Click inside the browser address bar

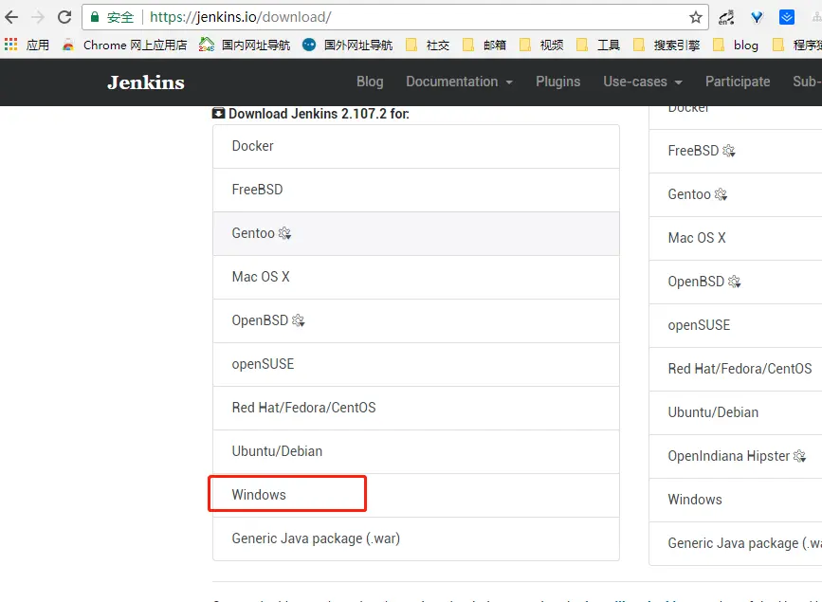379,16
